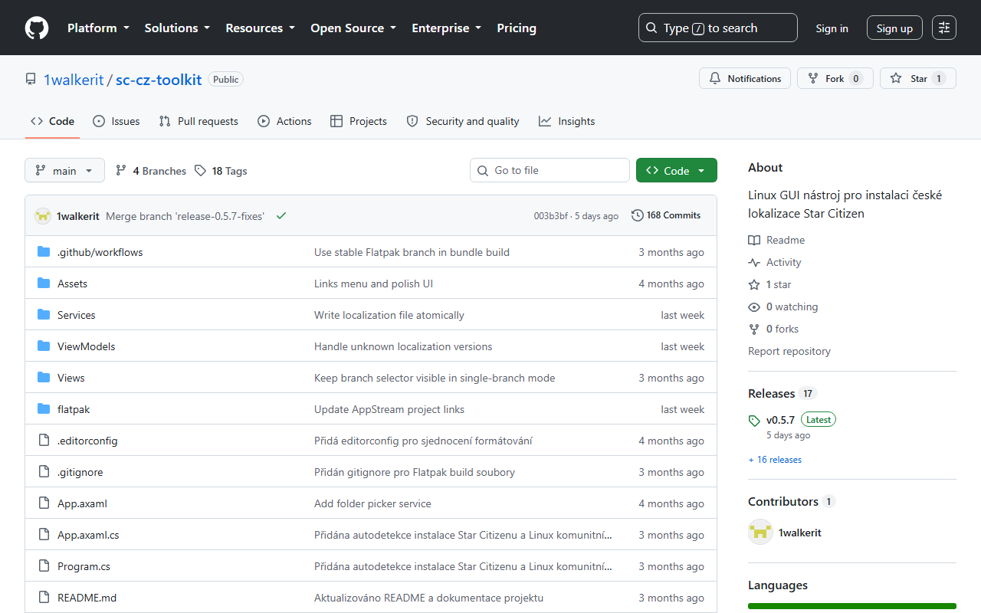Focus the Go to file input

click(x=550, y=171)
